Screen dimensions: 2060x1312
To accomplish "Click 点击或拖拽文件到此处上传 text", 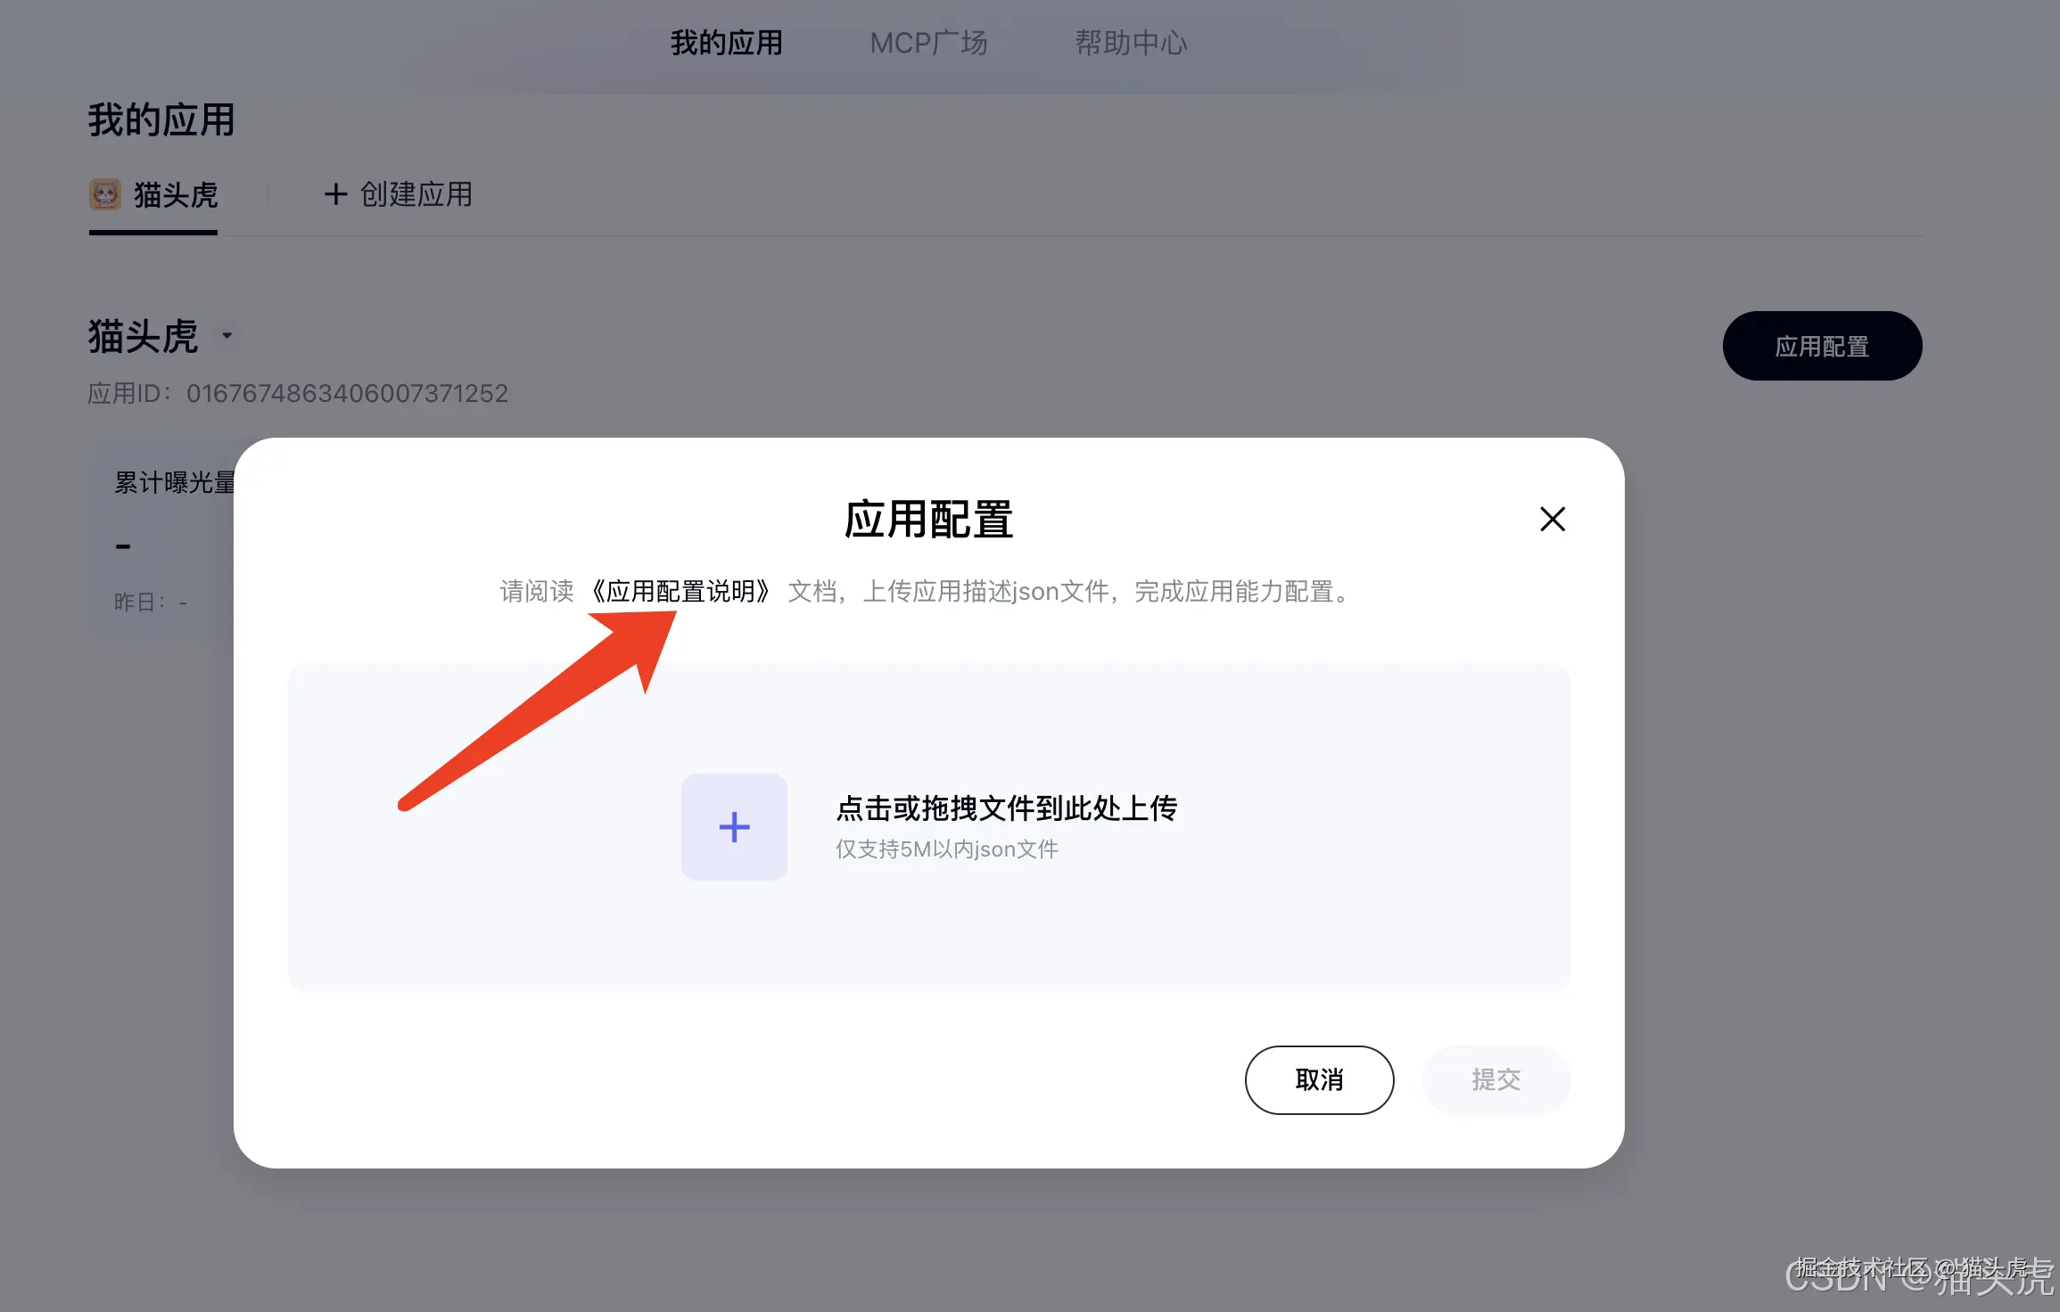I will (x=1006, y=809).
